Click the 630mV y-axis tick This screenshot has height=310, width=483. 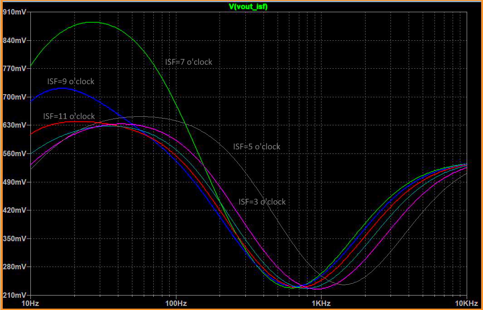coord(15,125)
